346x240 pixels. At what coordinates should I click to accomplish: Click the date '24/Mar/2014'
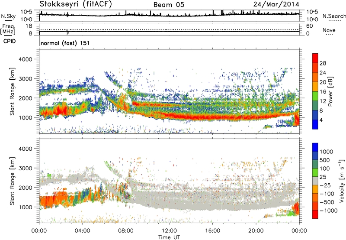[276, 4]
